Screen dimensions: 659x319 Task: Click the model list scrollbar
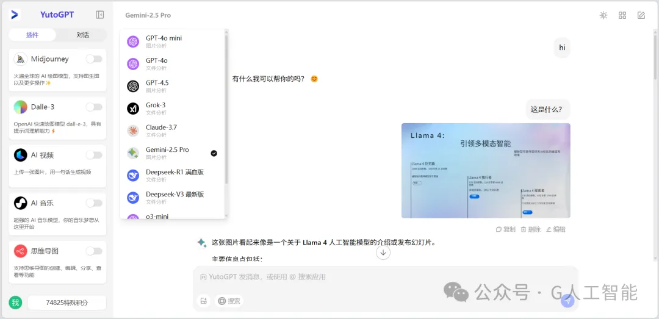(226, 109)
